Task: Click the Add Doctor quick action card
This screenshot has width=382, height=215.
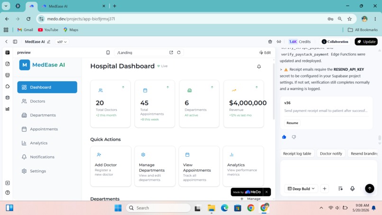Action: (110, 166)
